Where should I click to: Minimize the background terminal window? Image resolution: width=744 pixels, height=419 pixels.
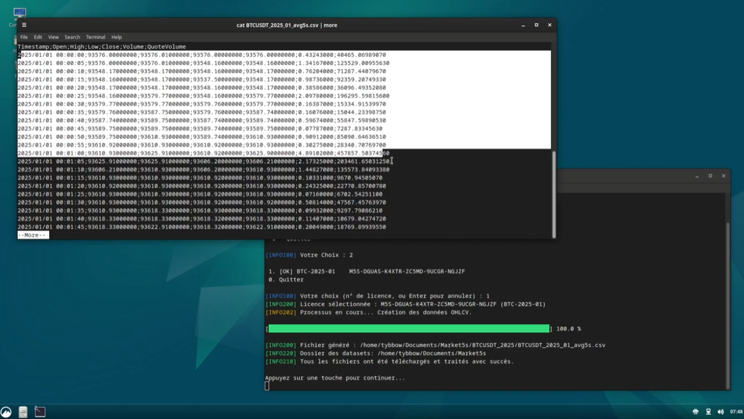pyautogui.click(x=698, y=175)
